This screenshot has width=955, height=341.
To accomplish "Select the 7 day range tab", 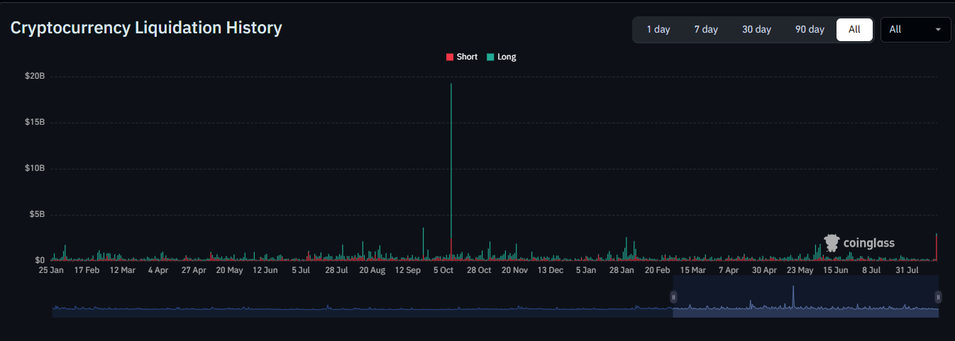I will pos(706,29).
